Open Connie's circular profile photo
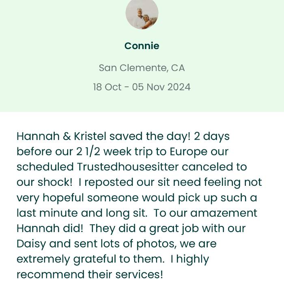The image size is (284, 284). [142, 13]
